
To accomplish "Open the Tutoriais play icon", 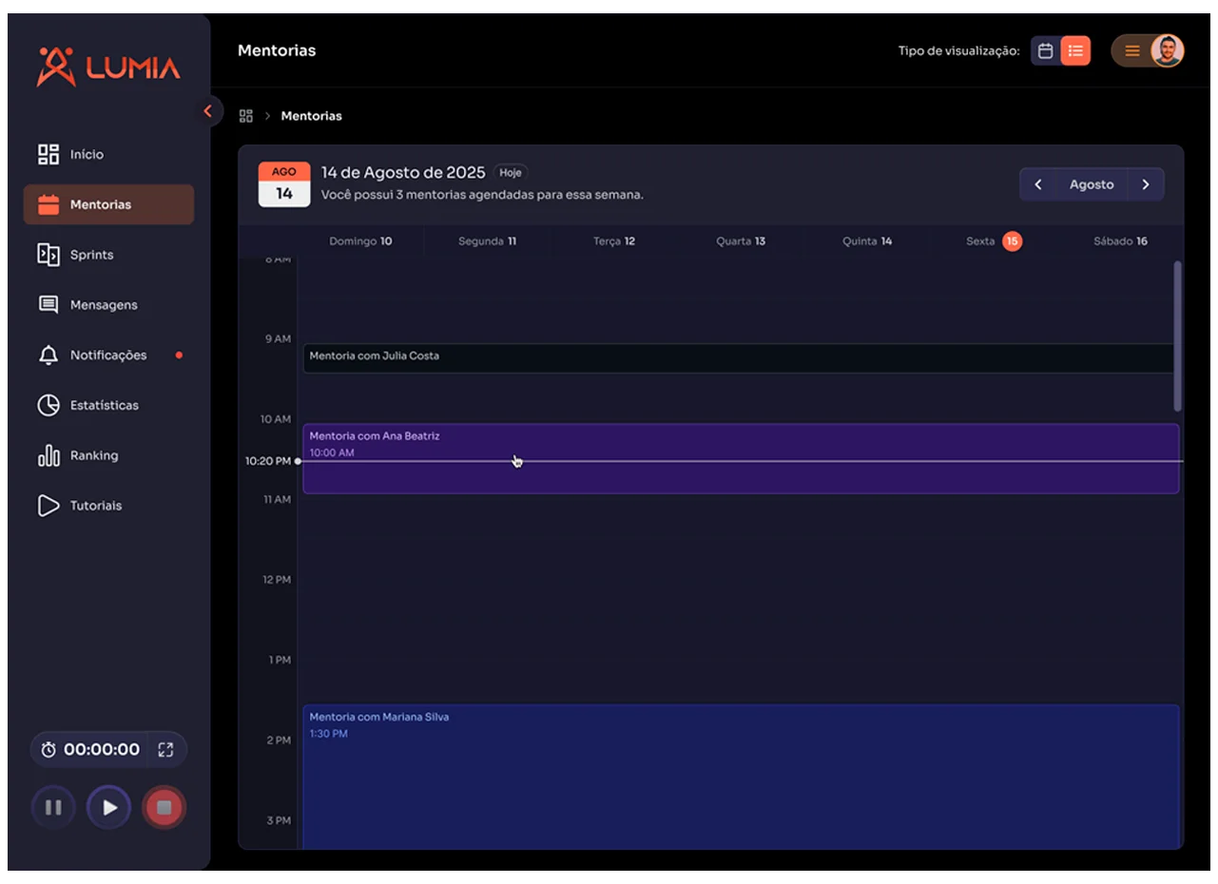I will pos(48,506).
